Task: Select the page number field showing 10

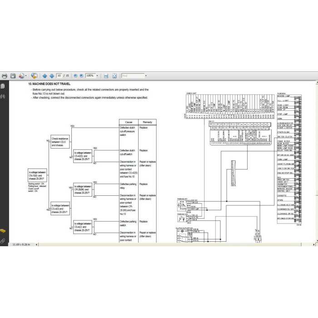Action: coord(59,76)
